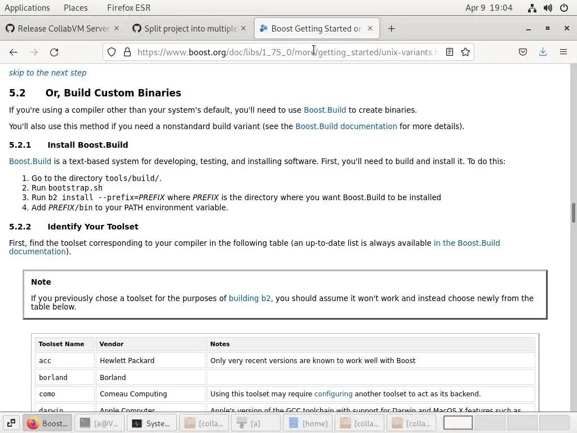Click the URL address bar
Screen dimensions: 577x433
point(287,52)
